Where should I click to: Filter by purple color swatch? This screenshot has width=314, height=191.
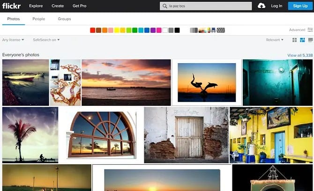[153, 30]
